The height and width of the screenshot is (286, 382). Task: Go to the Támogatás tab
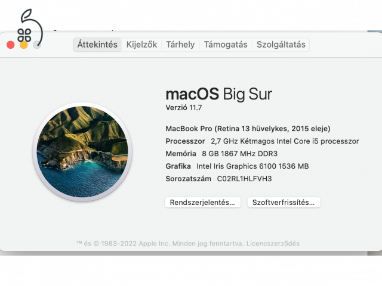click(x=226, y=45)
